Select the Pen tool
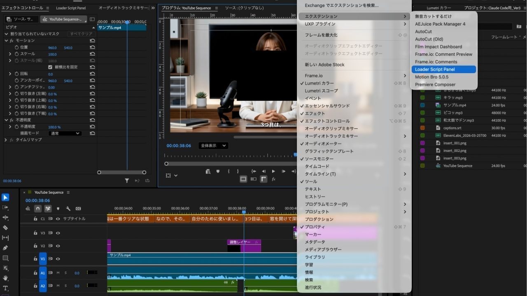This screenshot has width=527, height=296. click(5, 248)
